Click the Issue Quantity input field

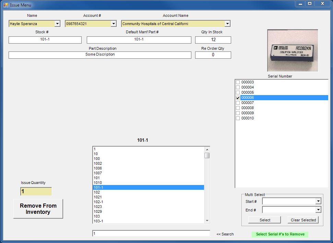(x=36, y=192)
